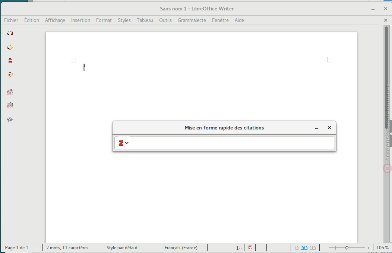The width and height of the screenshot is (392, 253).
Task: Click the zoom out minus button
Action: pos(325,248)
